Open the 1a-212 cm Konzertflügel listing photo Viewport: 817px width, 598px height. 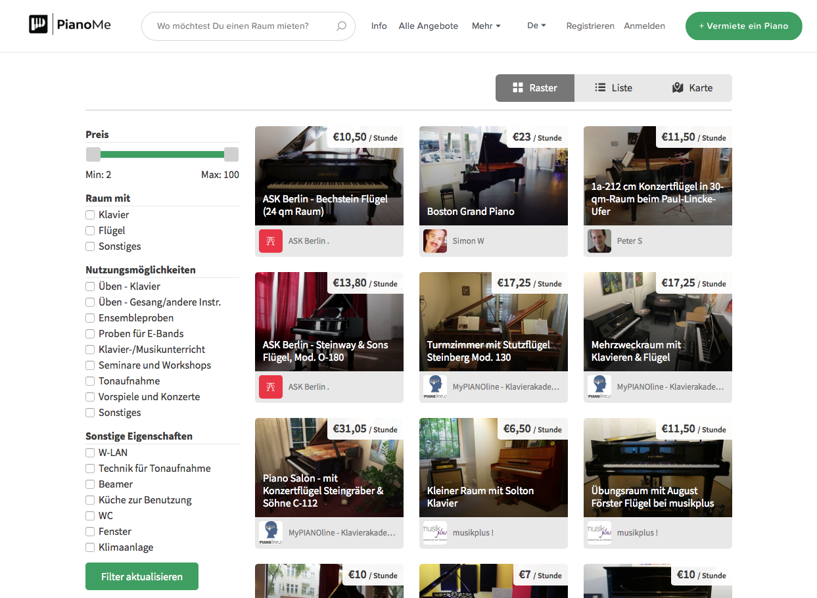(x=658, y=175)
